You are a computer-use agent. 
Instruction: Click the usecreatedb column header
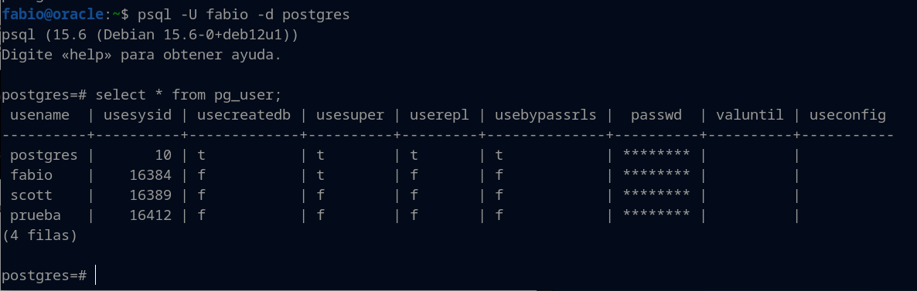tap(244, 115)
